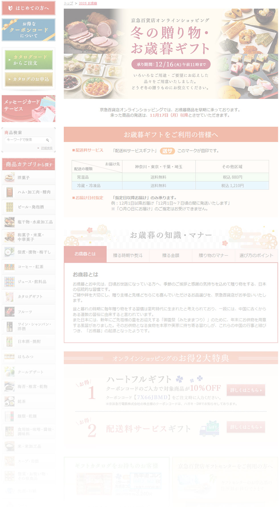This screenshot has height=507, width=279.
Task: Switch to the 贈る時期や熨斗 tab
Action: click(x=128, y=255)
